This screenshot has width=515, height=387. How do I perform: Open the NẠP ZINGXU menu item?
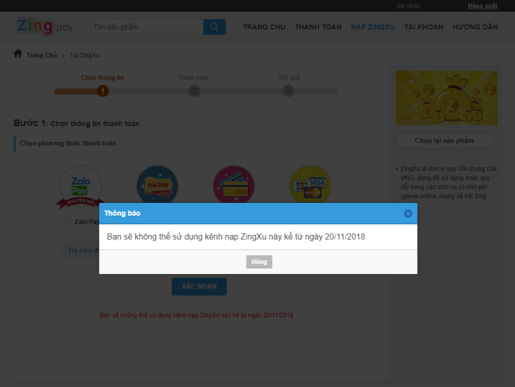point(373,27)
